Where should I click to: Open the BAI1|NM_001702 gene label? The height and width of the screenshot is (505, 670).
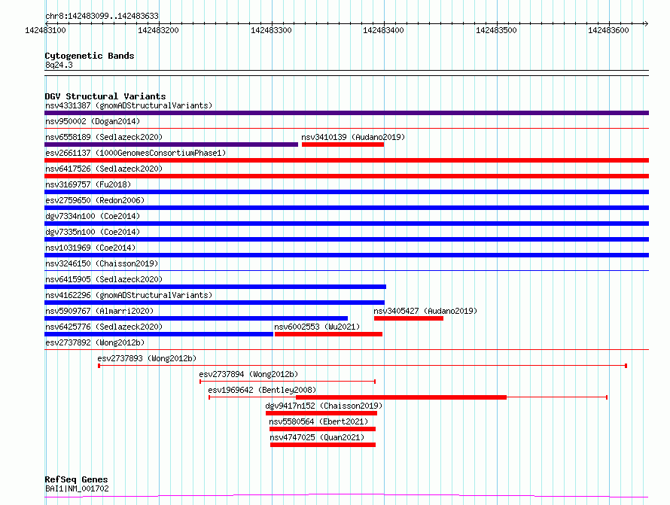click(x=77, y=488)
